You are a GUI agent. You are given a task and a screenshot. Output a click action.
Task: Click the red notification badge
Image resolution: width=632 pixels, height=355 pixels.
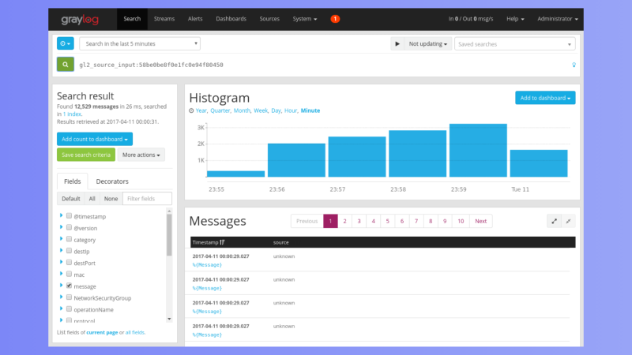[335, 18]
